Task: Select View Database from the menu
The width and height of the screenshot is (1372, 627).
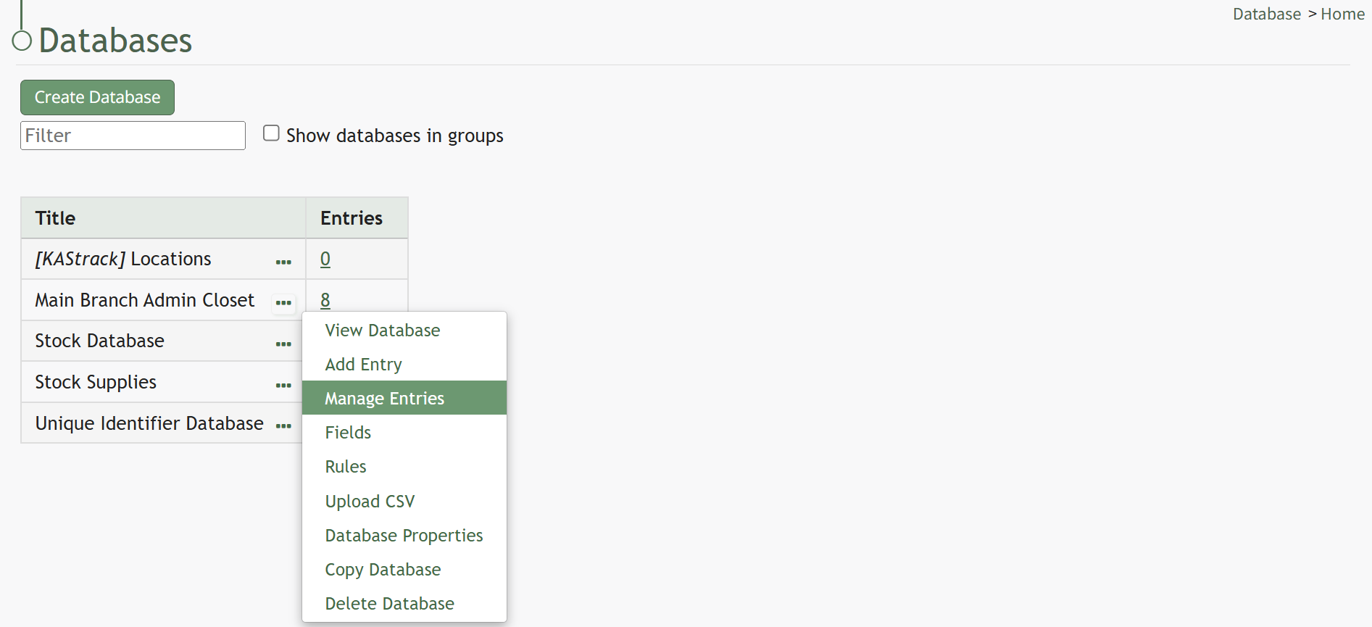Action: pyautogui.click(x=404, y=331)
